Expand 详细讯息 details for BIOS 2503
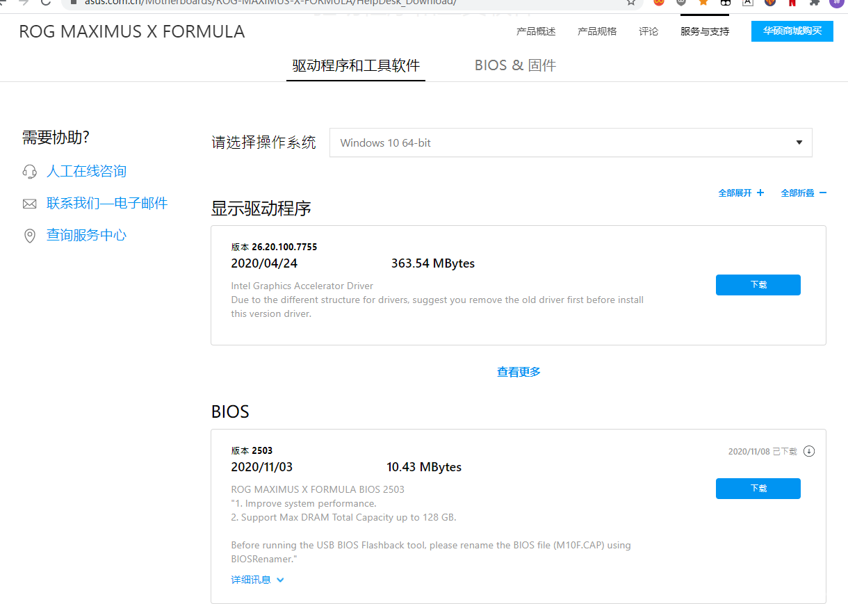 tap(257, 580)
